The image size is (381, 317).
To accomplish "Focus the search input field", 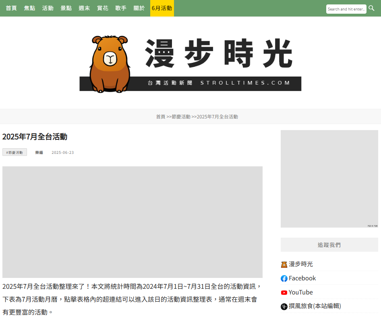I will point(346,9).
